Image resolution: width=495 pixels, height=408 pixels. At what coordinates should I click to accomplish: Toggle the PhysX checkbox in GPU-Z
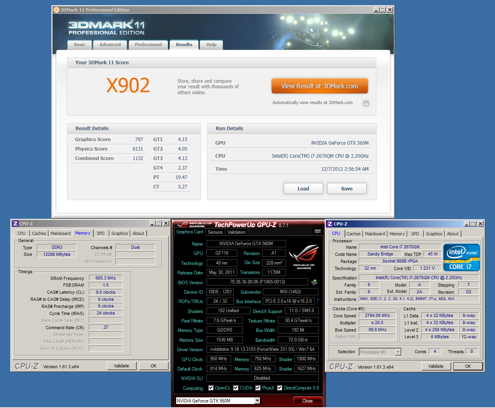(258, 388)
